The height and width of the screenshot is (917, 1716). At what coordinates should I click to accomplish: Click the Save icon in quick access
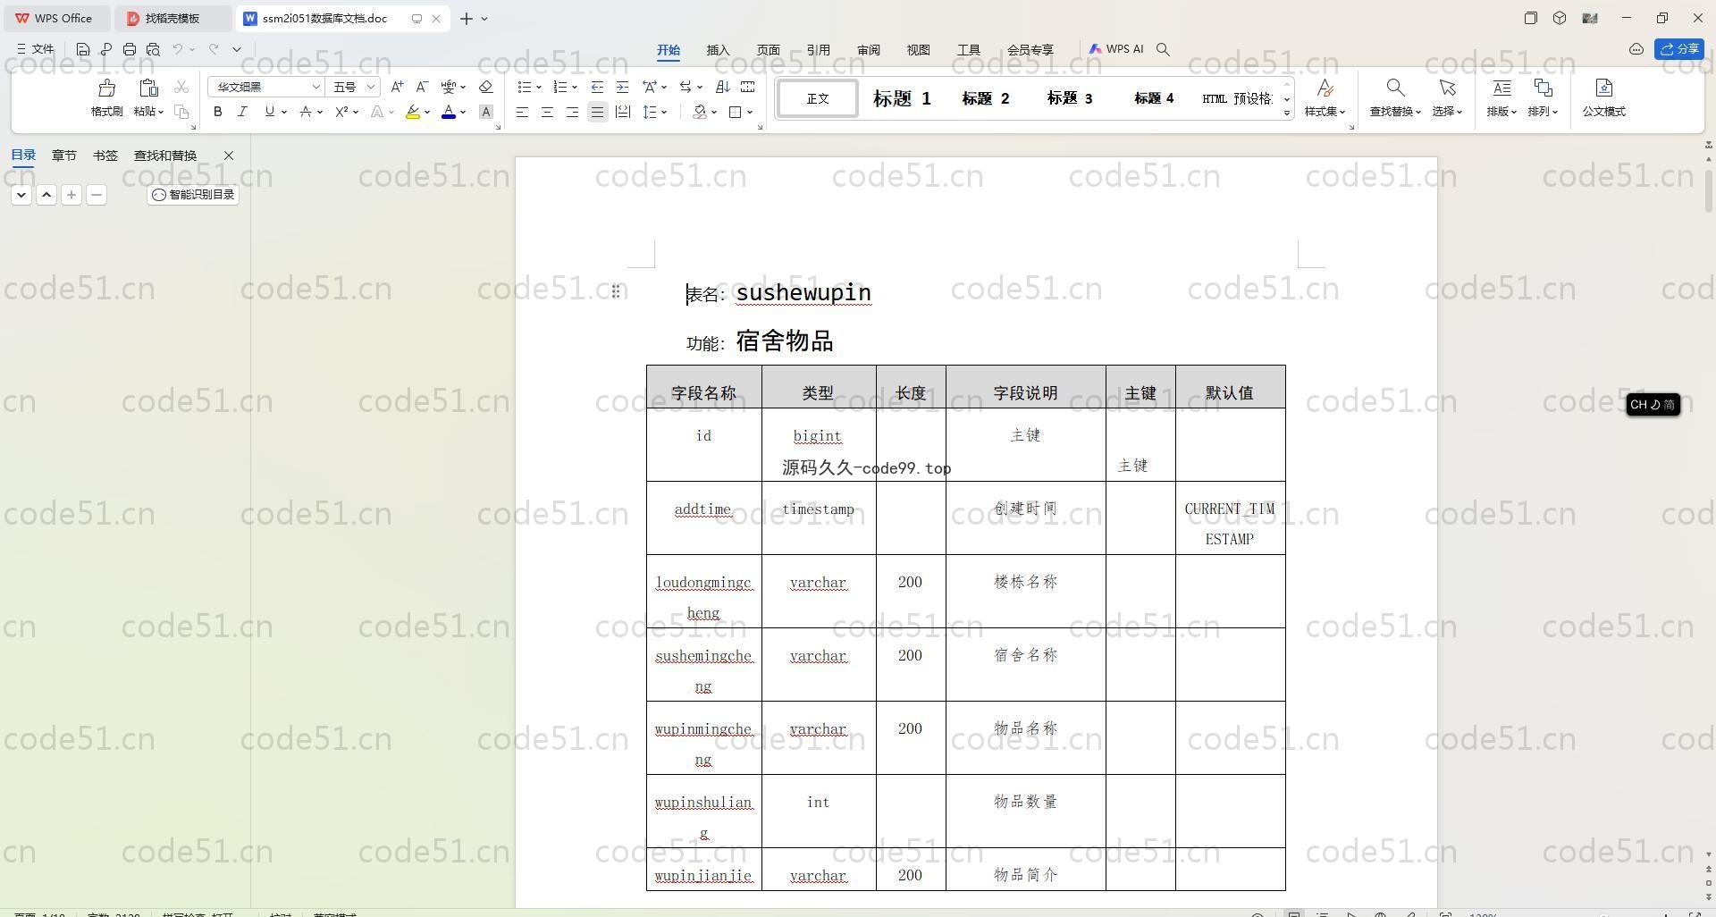click(83, 49)
